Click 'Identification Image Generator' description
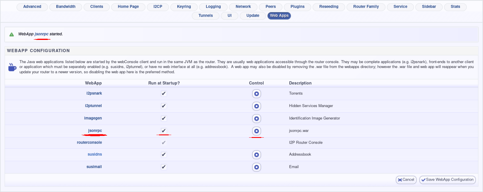483x192 pixels. click(x=314, y=118)
